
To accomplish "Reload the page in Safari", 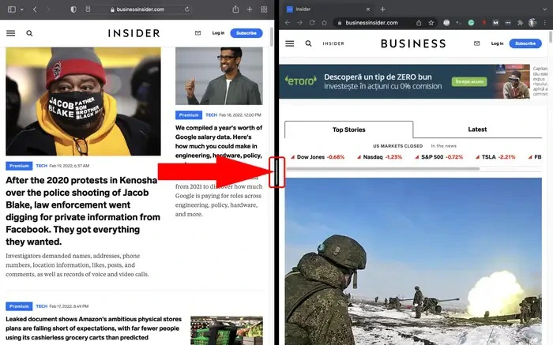I will [187, 9].
